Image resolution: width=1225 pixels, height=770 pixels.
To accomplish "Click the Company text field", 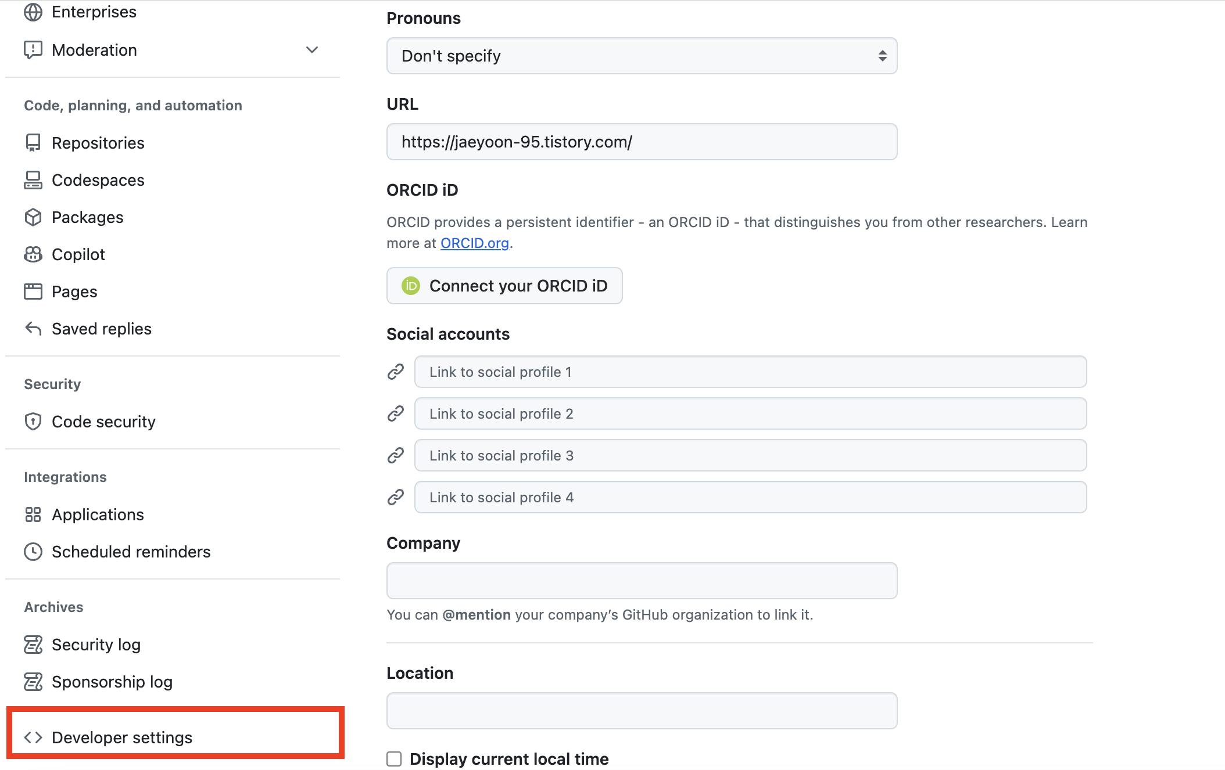I will tap(642, 581).
